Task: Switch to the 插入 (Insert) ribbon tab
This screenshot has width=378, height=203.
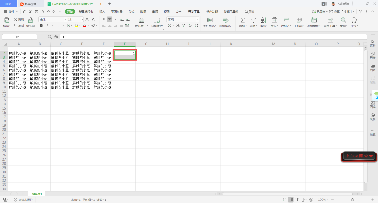Action: tap(102, 12)
